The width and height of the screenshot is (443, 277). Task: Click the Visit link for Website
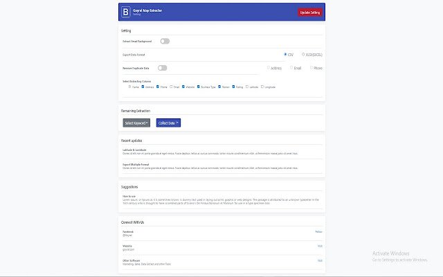[x=320, y=247]
